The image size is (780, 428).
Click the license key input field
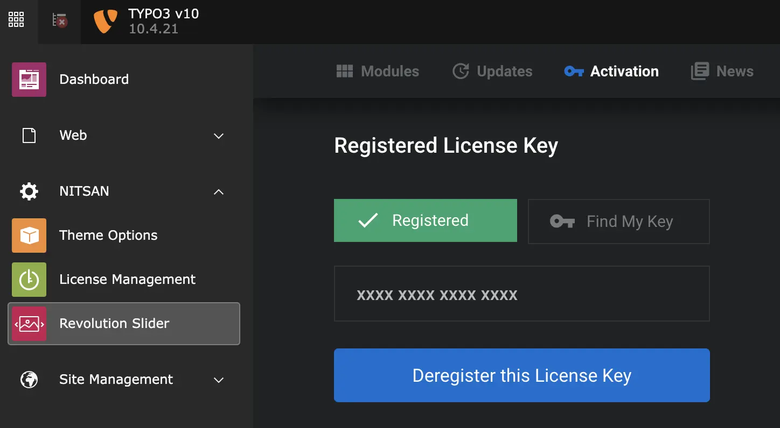point(522,294)
